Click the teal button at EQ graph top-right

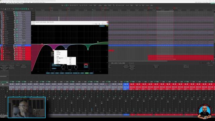tap(102, 26)
